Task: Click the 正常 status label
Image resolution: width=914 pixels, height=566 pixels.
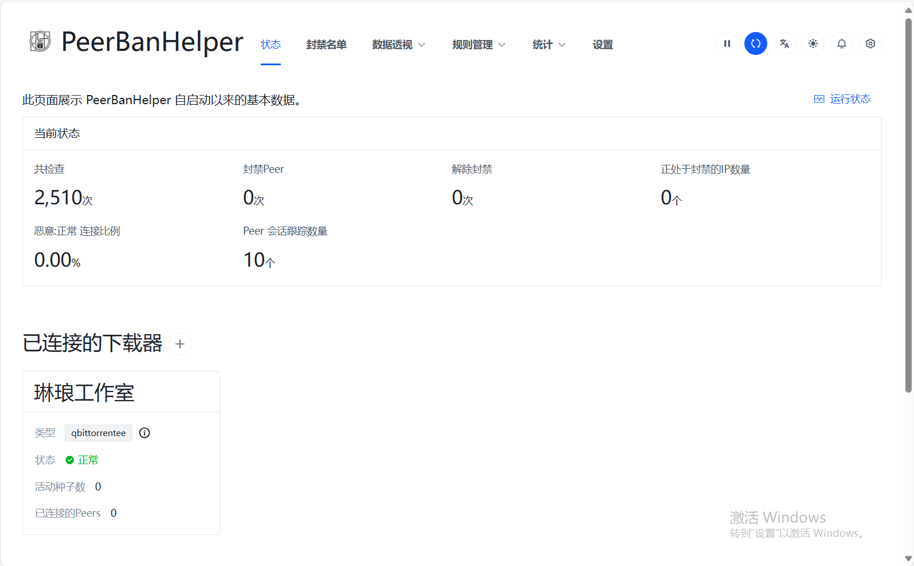Action: tap(88, 460)
